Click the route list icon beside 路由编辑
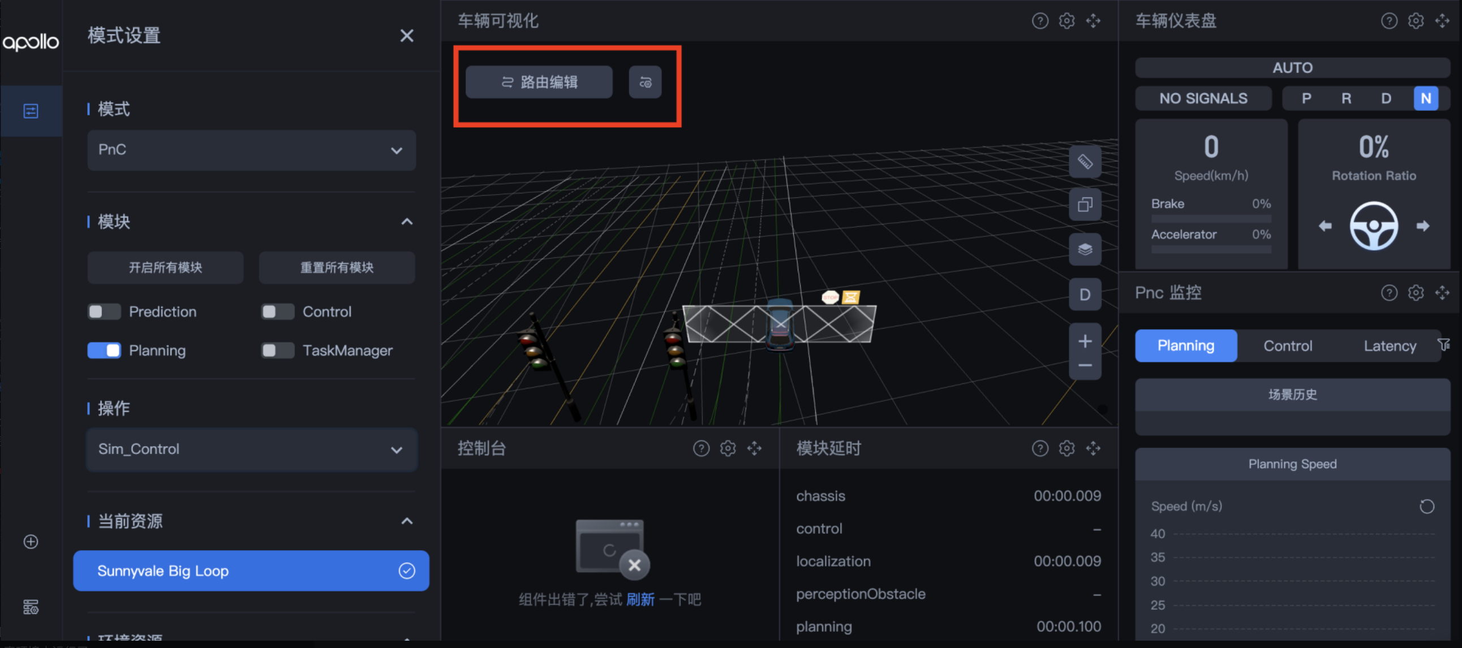Screen dimensions: 1462x648 click(x=645, y=83)
